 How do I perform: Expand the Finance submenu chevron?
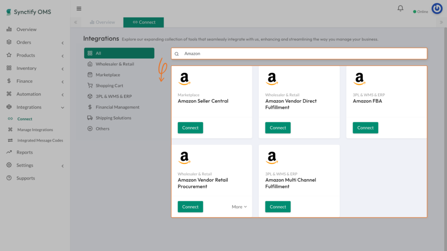(x=63, y=82)
